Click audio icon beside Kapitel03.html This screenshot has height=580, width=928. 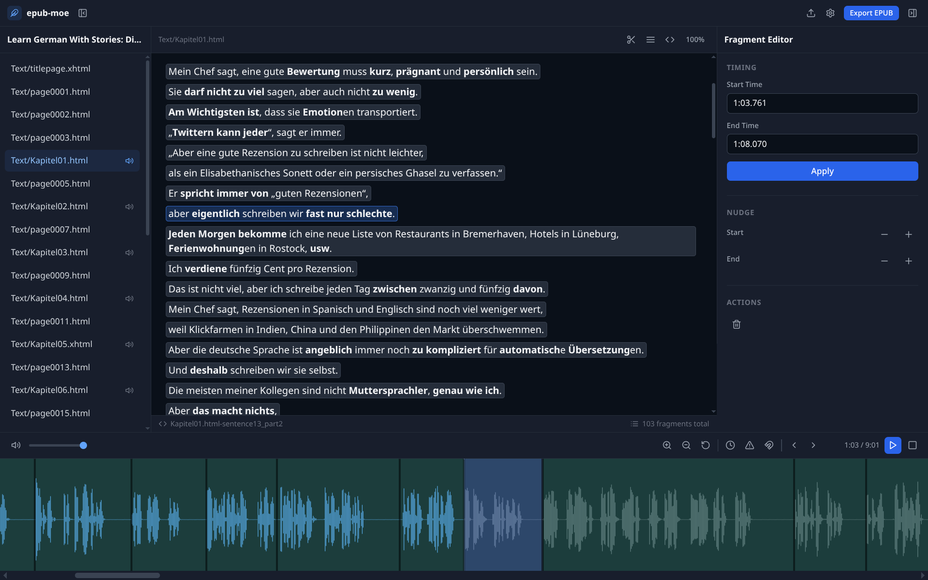[x=129, y=253]
